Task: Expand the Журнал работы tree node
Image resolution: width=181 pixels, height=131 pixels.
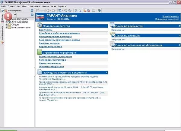Action: click(7, 22)
